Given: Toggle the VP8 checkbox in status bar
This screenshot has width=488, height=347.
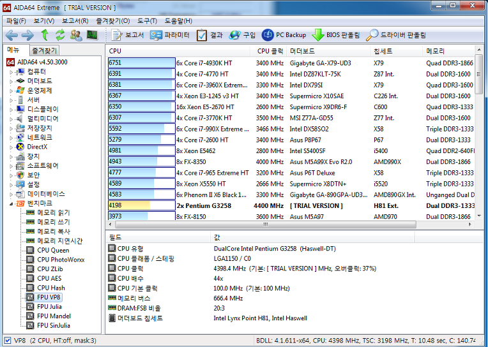Looking at the screenshot, I should [x=8, y=341].
